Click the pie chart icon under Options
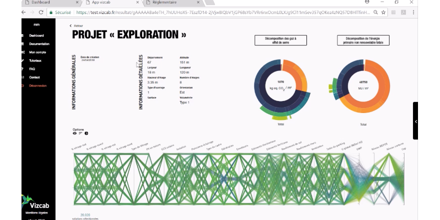 [x=86, y=133]
